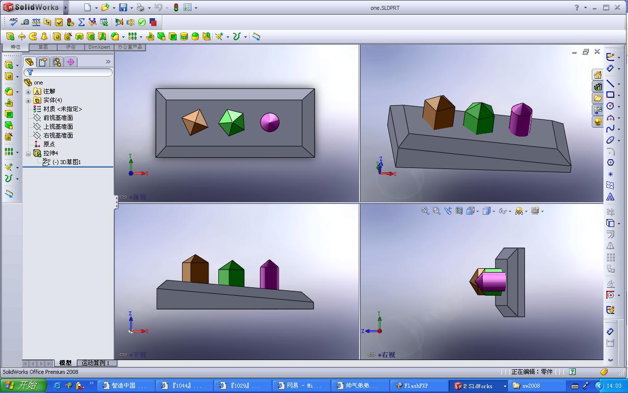Collapse the 拉伸4 tree node

[x=28, y=154]
